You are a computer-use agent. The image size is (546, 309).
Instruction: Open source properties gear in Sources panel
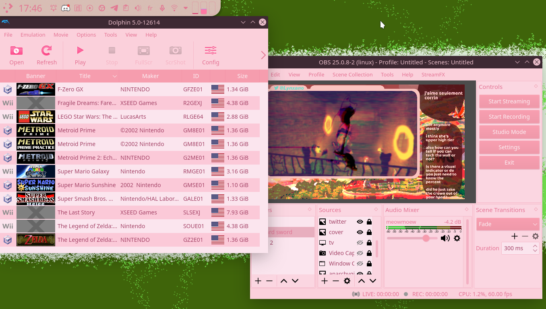(x=347, y=281)
